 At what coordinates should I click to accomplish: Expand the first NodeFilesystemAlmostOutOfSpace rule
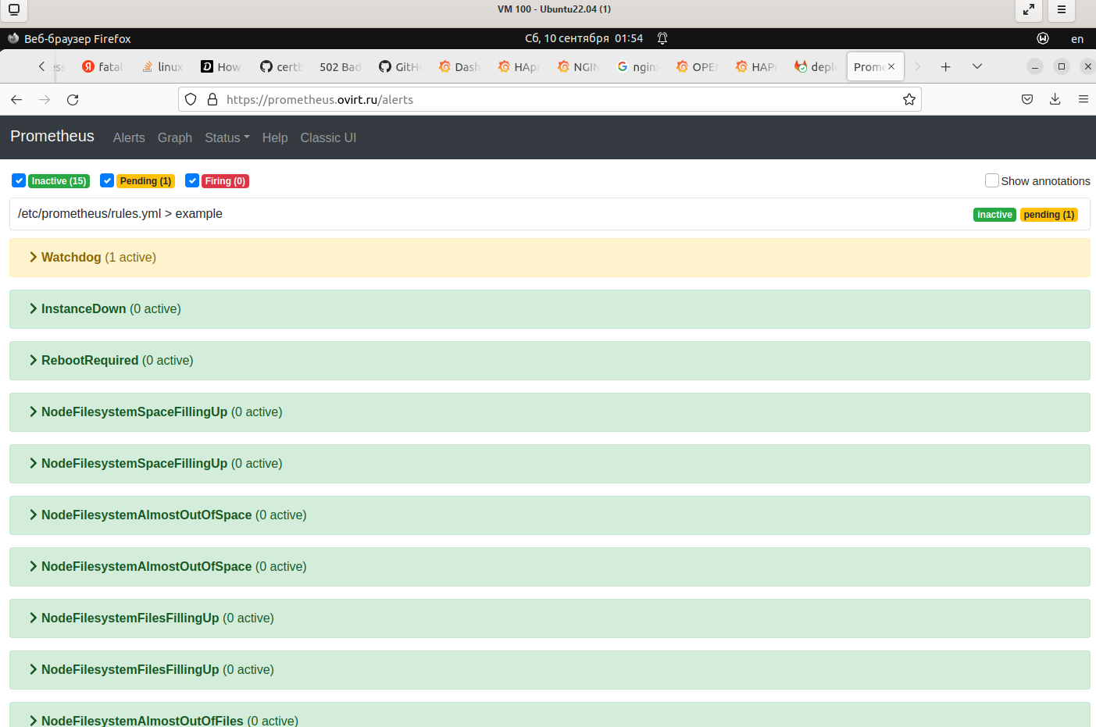[550, 515]
